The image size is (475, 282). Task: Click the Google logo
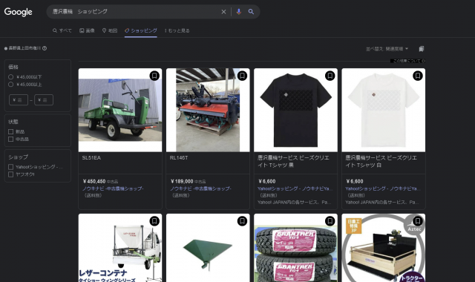pos(18,12)
